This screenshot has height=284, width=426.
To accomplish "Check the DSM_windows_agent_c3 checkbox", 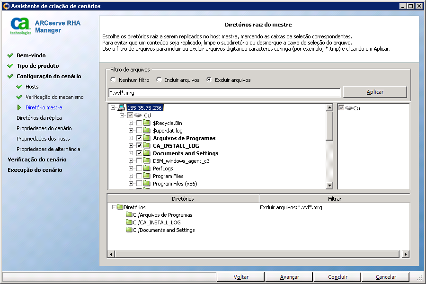I will [139, 161].
